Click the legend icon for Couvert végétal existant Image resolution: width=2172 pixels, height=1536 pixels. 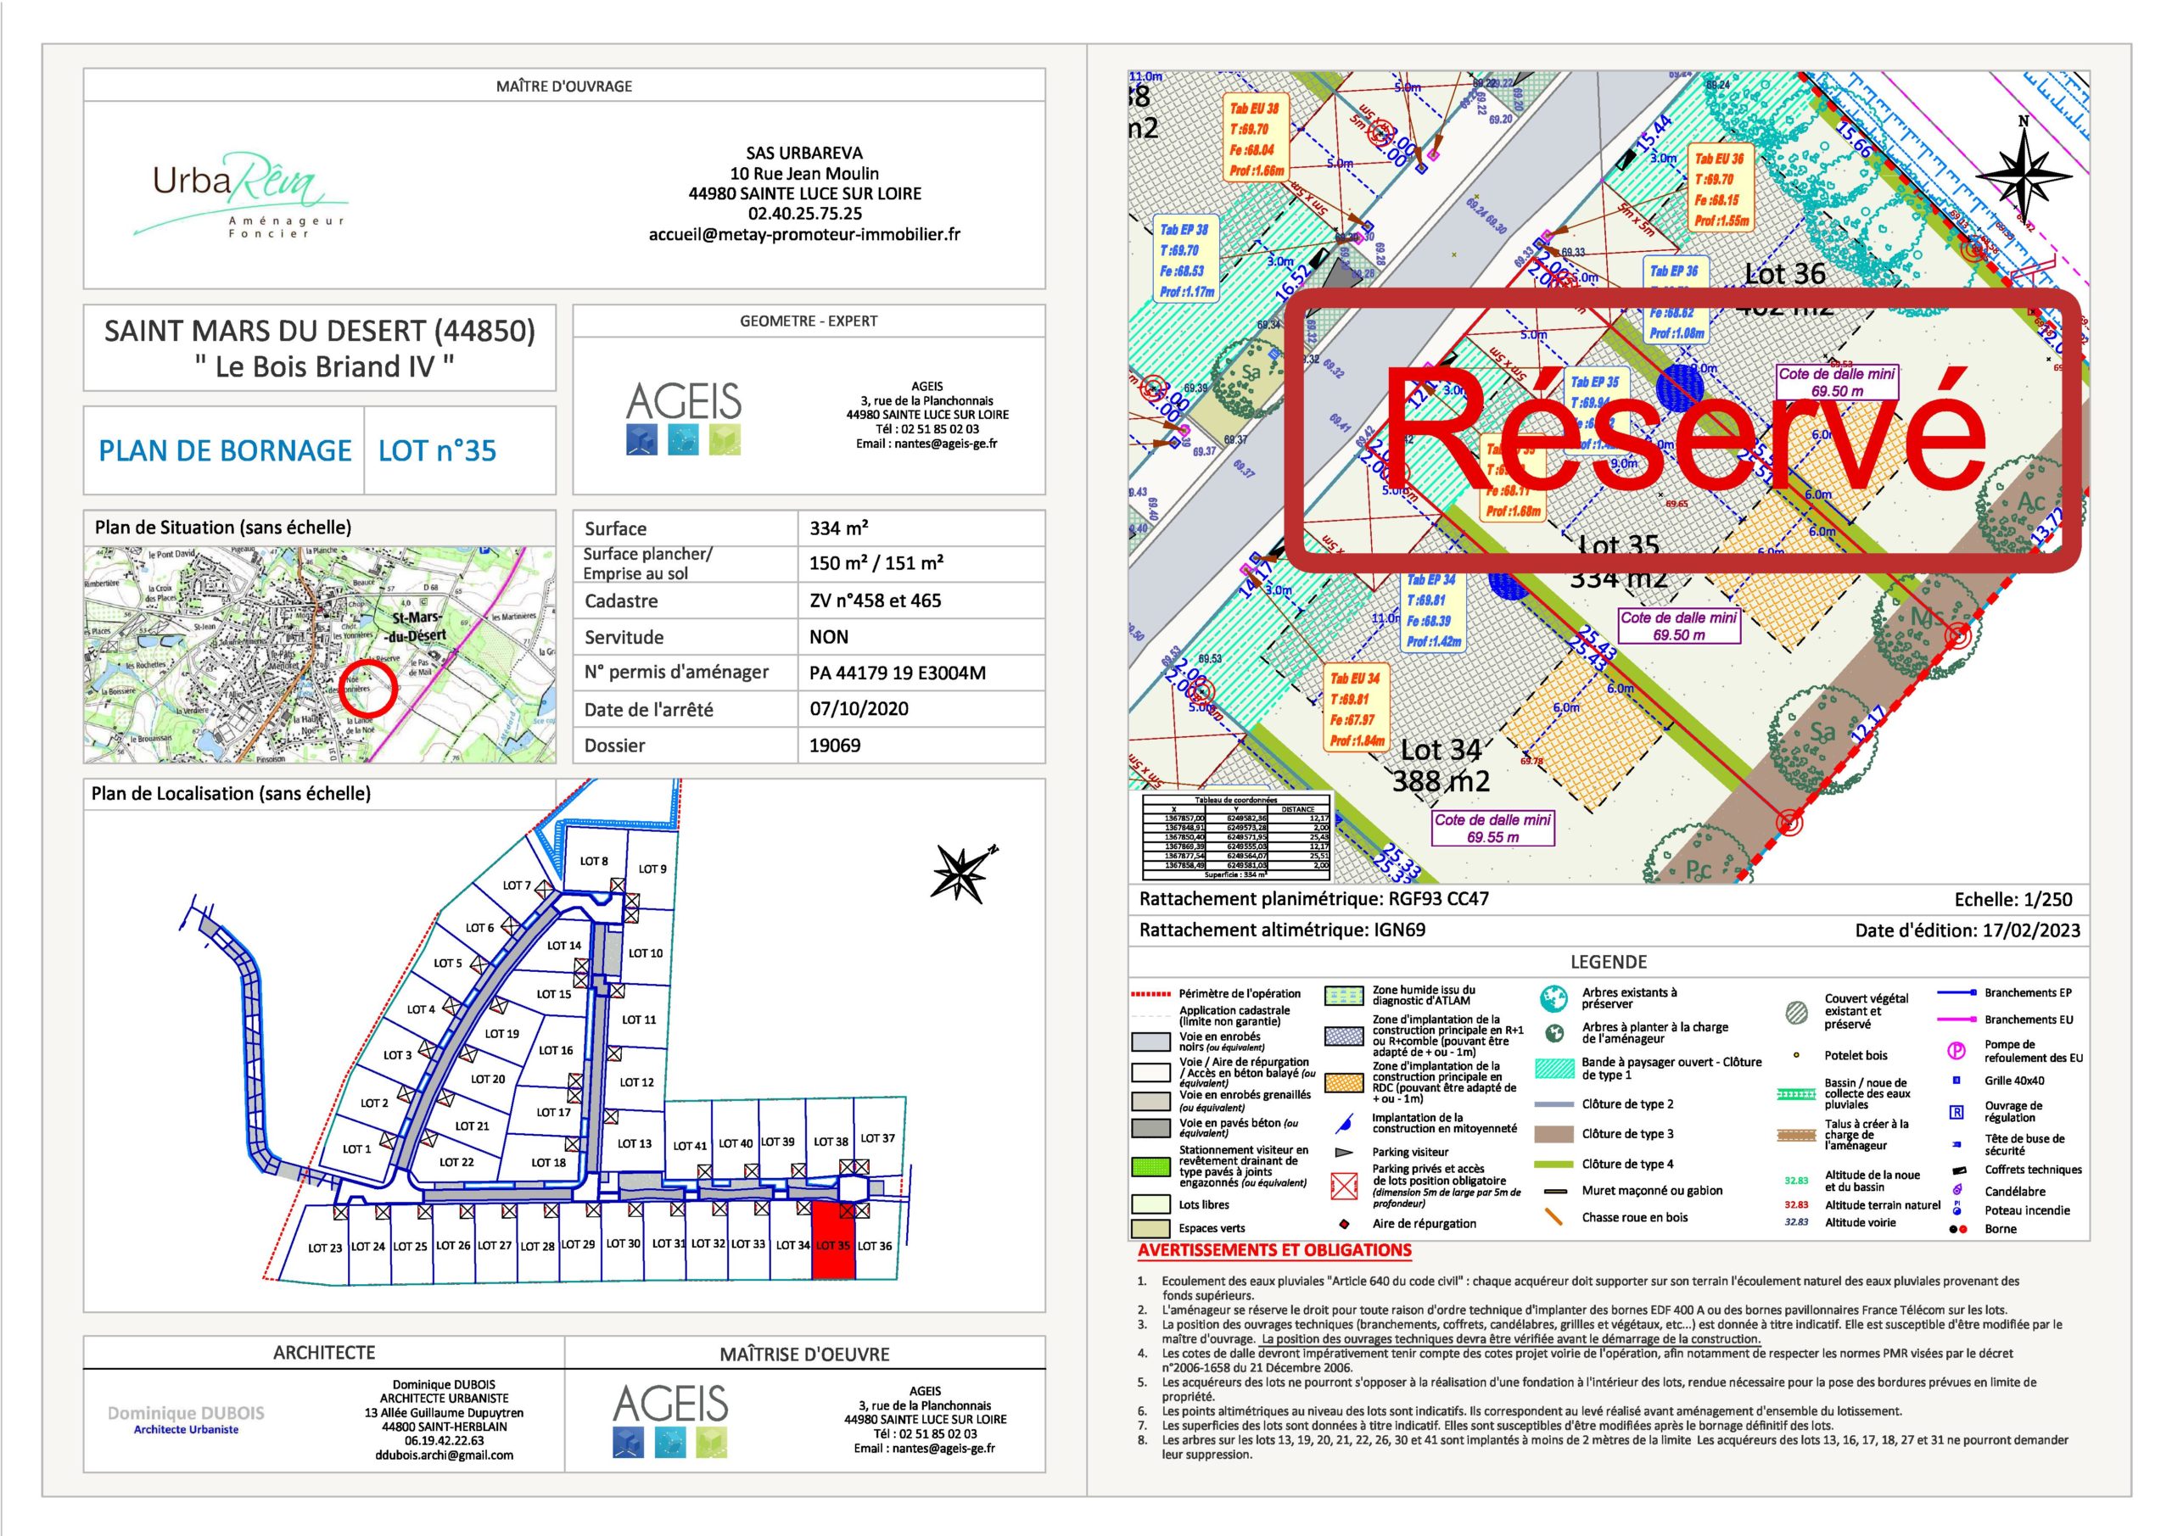[x=1795, y=1011]
